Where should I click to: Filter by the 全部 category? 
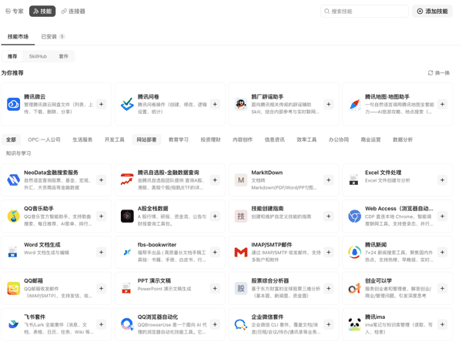11,139
